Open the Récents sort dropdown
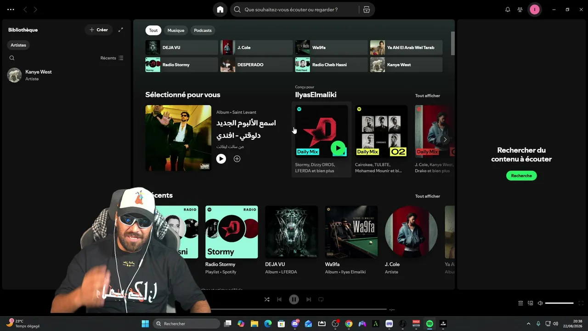 (112, 58)
